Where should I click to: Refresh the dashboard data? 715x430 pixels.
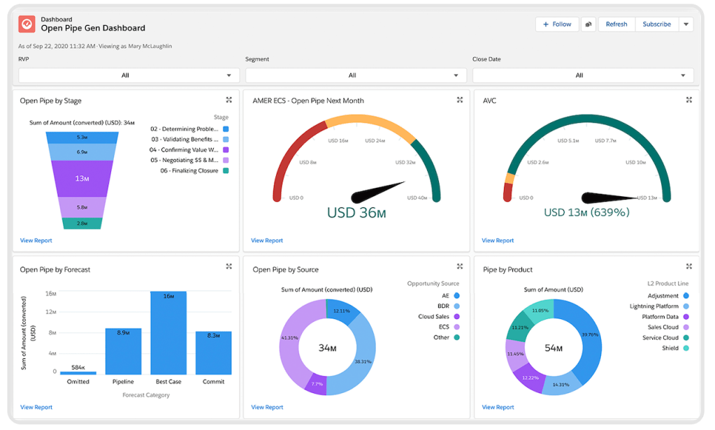click(616, 24)
